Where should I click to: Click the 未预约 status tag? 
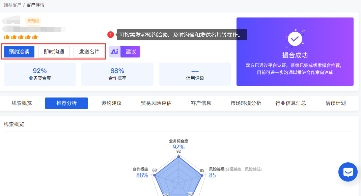[33, 21]
